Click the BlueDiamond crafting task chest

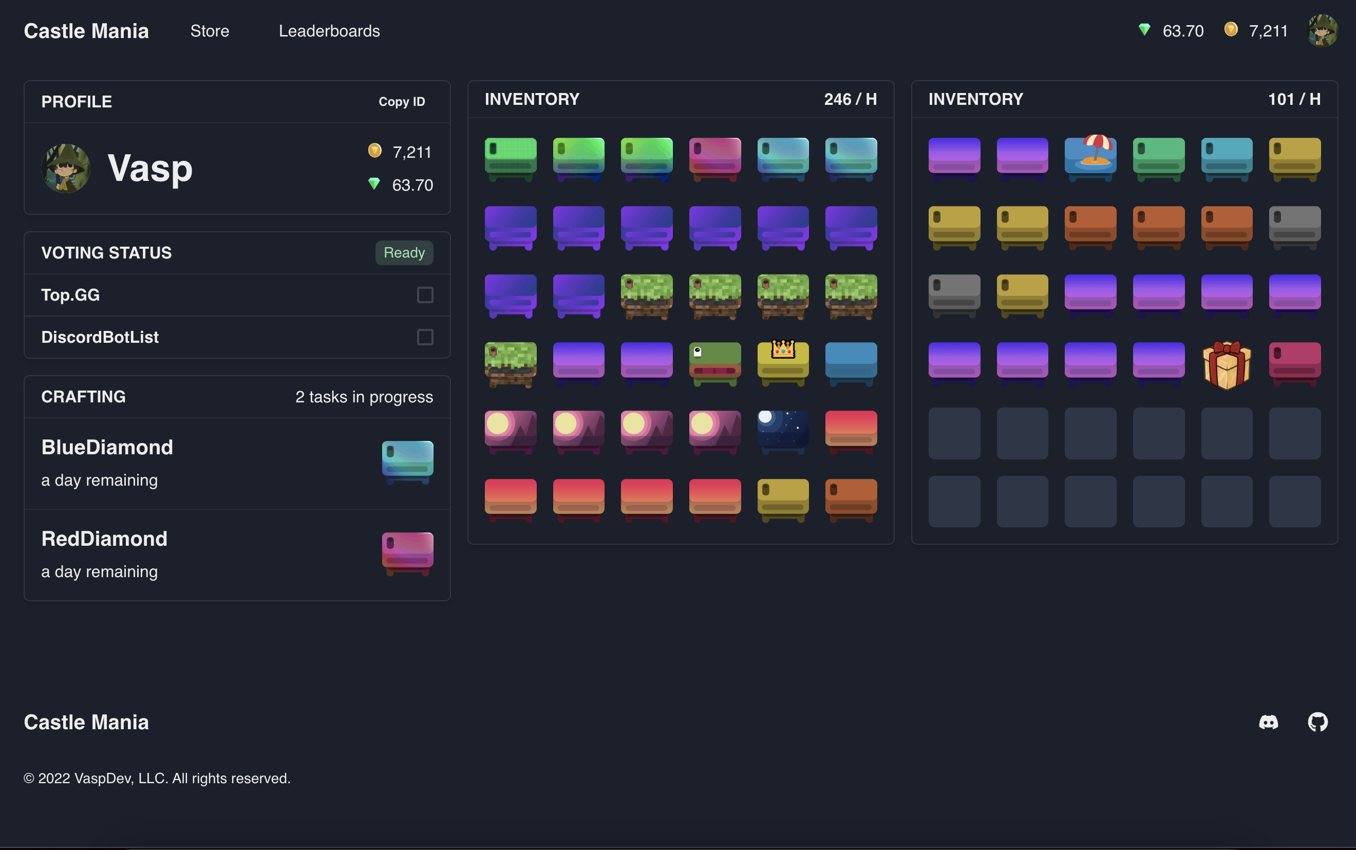407,462
